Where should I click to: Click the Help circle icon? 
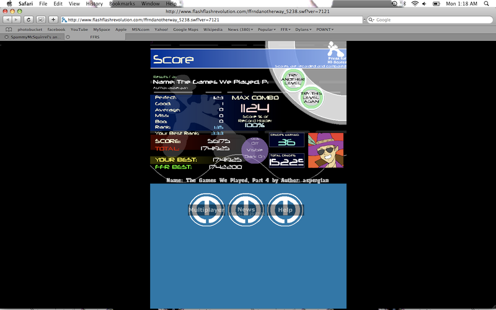285,210
